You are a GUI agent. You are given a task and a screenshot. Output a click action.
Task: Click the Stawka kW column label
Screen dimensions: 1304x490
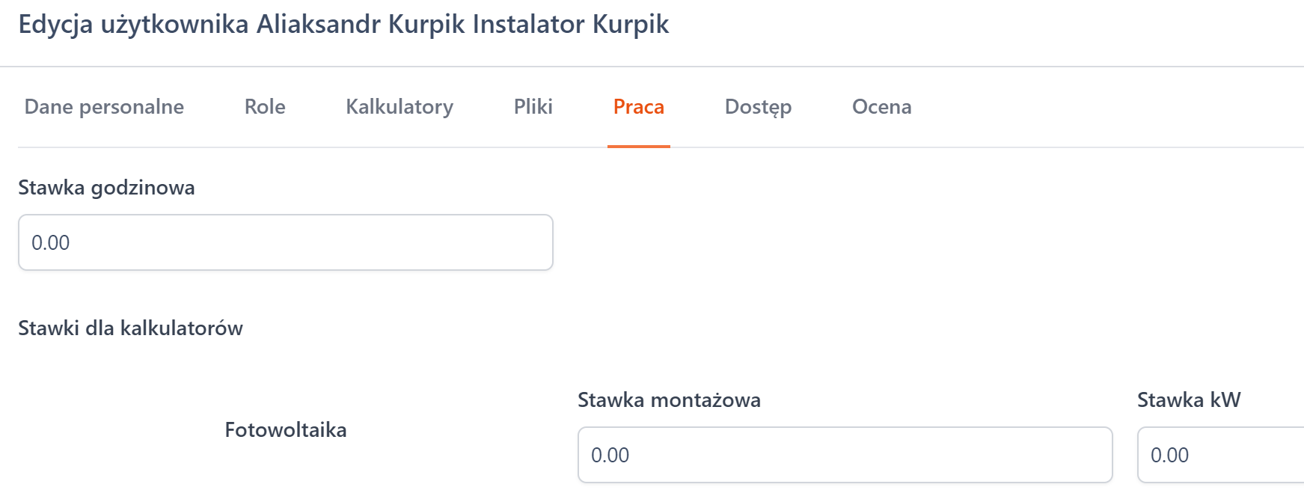click(x=1188, y=400)
